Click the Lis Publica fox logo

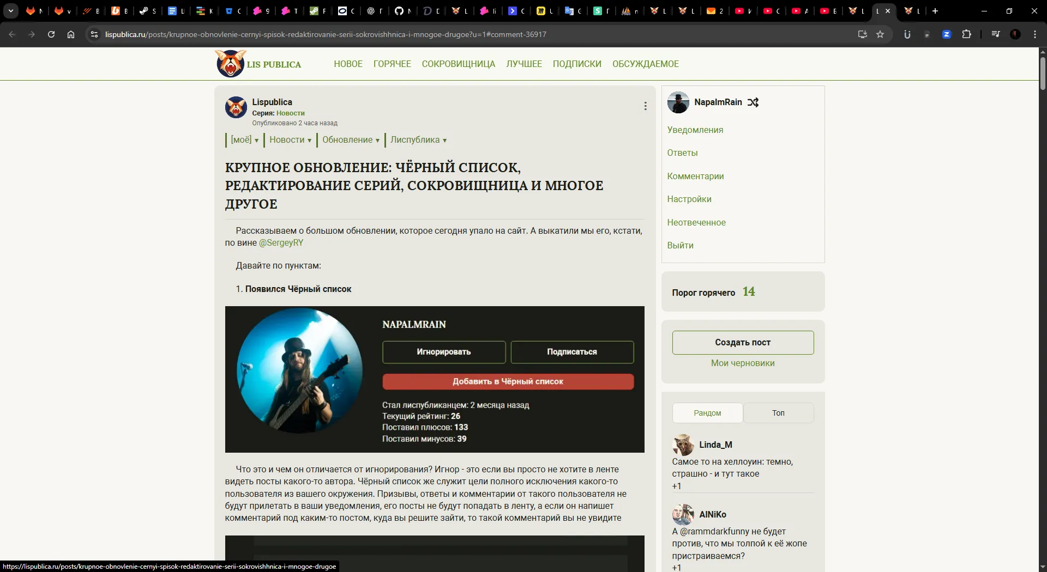230,64
